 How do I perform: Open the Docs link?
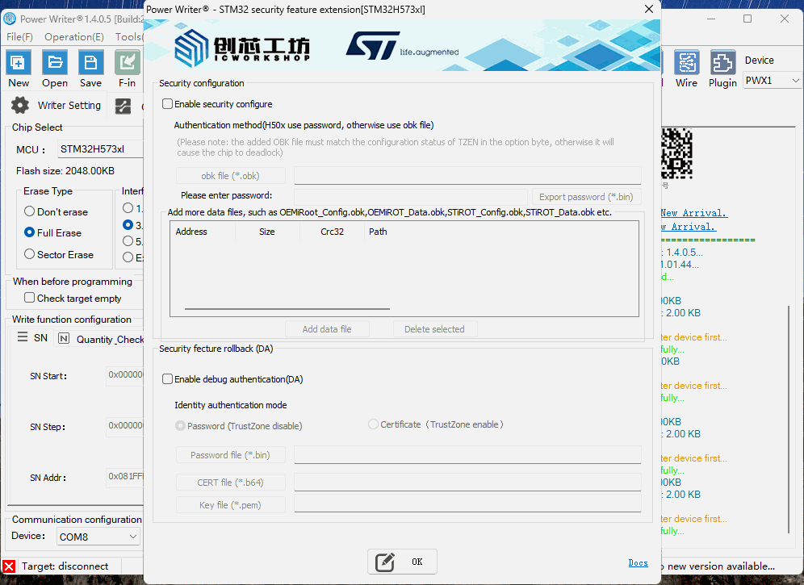pyautogui.click(x=638, y=562)
